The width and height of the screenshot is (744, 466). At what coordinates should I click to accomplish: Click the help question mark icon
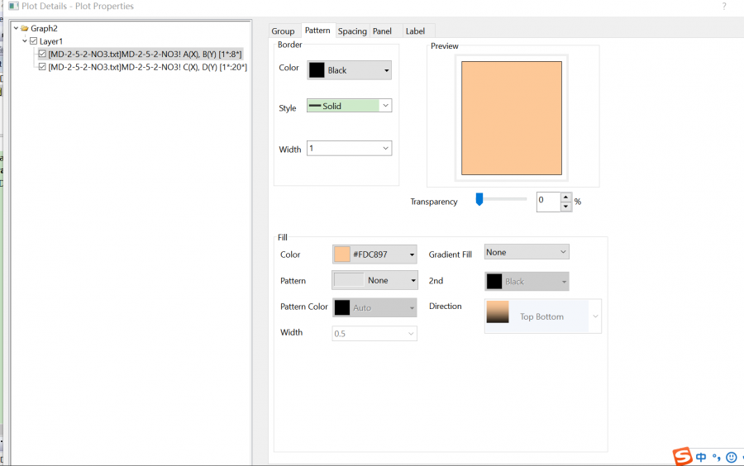point(724,7)
